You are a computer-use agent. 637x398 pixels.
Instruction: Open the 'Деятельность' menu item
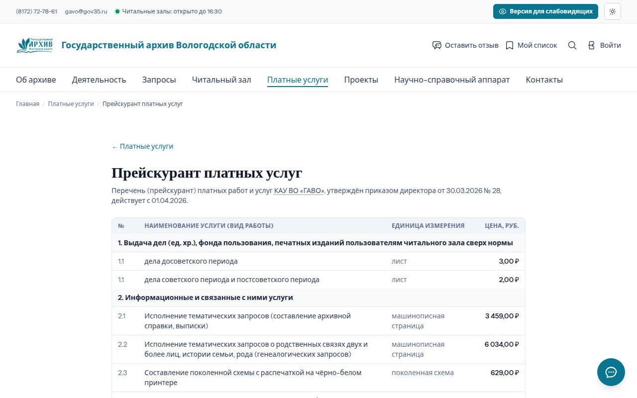click(x=99, y=80)
